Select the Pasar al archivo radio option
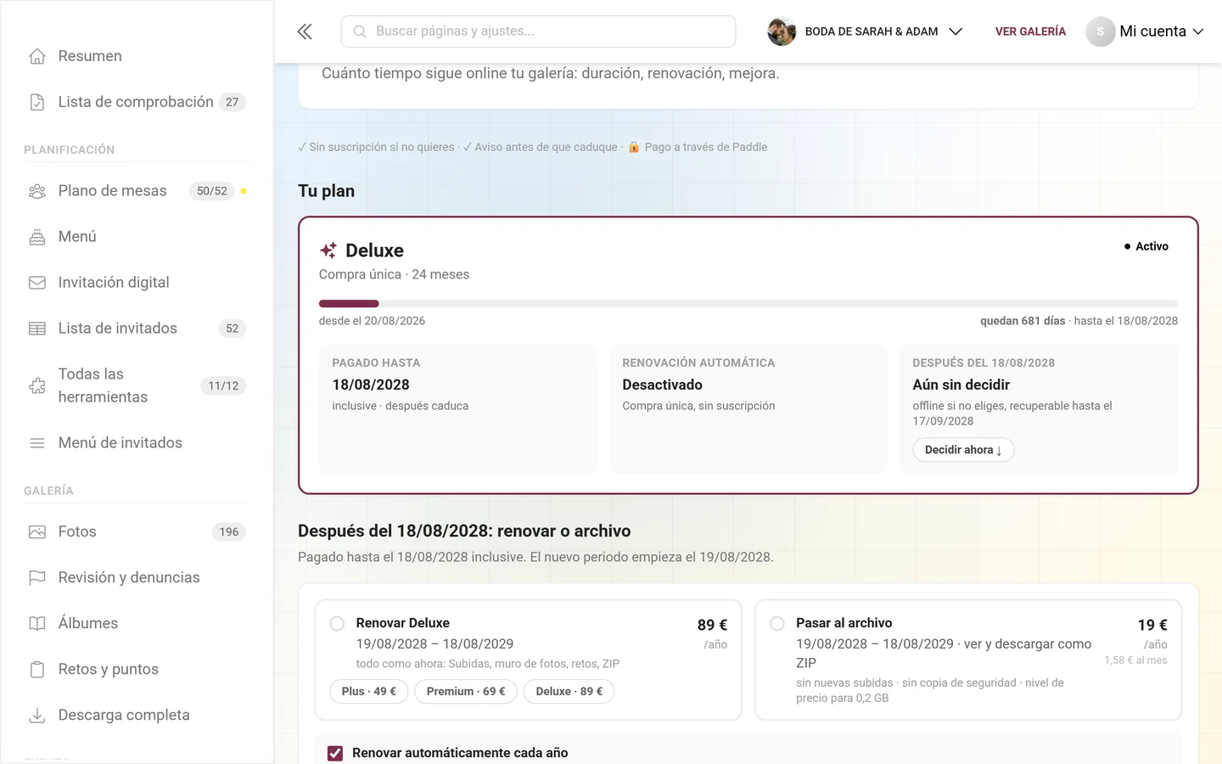Image resolution: width=1222 pixels, height=764 pixels. [776, 624]
